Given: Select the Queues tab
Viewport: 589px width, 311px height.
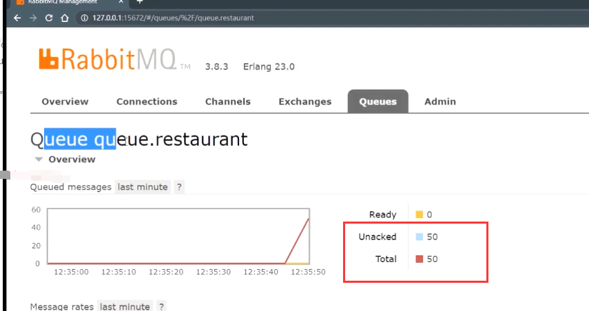Looking at the screenshot, I should point(378,101).
